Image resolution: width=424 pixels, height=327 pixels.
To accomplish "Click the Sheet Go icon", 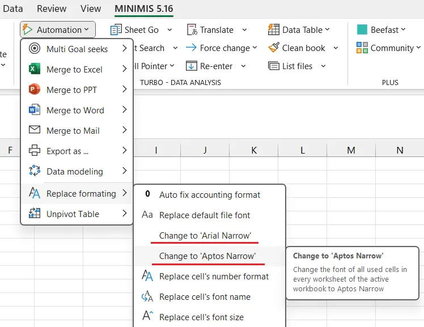I will [116, 29].
